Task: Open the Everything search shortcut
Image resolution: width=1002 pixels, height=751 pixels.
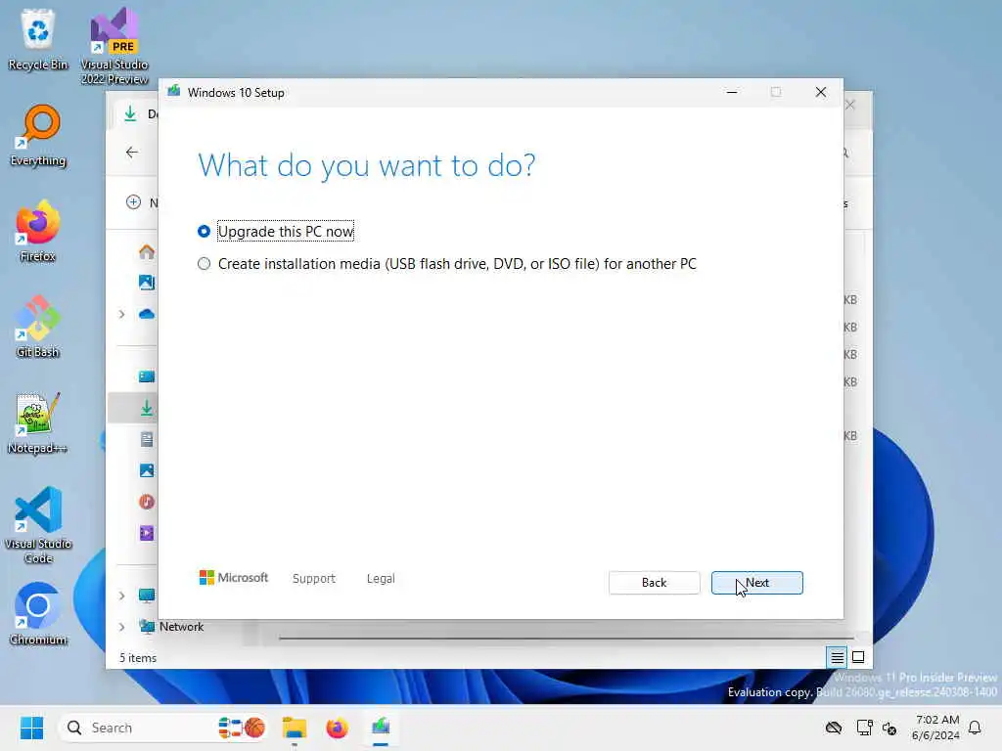Action: pyautogui.click(x=38, y=135)
